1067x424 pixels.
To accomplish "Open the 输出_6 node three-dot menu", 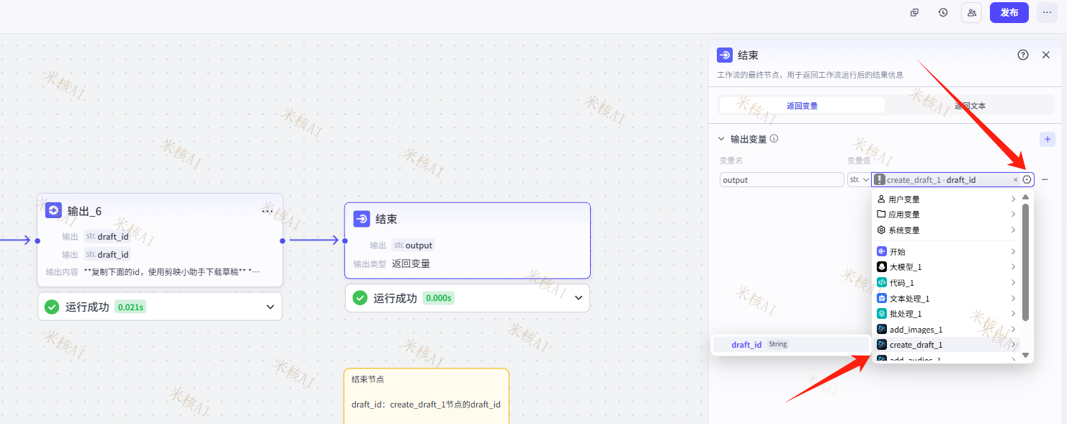I will [267, 211].
